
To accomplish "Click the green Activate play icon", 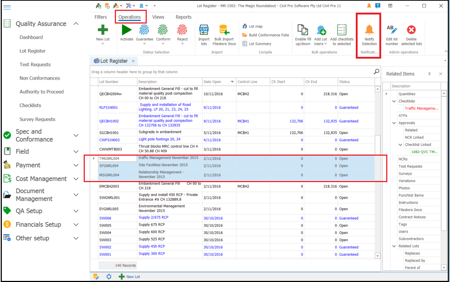I will 126,30.
